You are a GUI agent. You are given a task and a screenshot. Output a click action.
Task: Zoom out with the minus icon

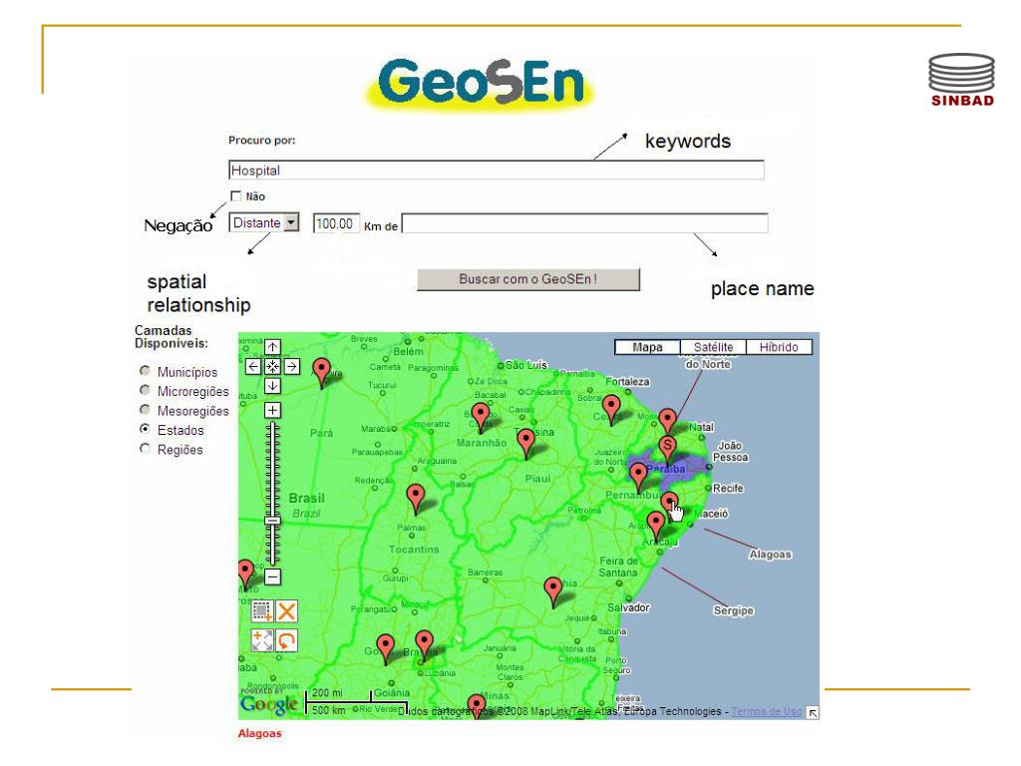click(x=273, y=577)
